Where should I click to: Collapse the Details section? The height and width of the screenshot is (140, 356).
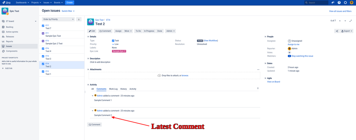point(88,37)
